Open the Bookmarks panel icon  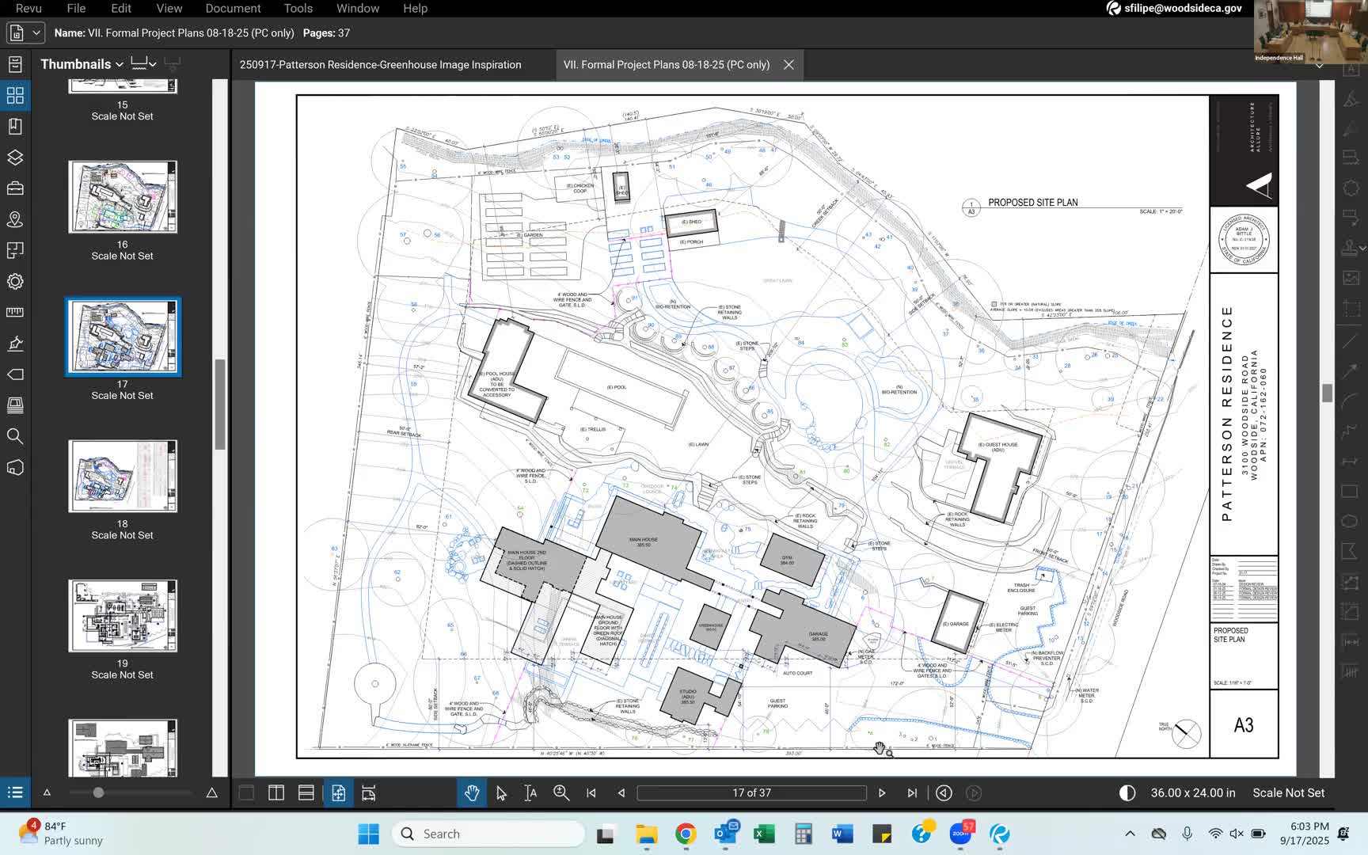coord(15,127)
